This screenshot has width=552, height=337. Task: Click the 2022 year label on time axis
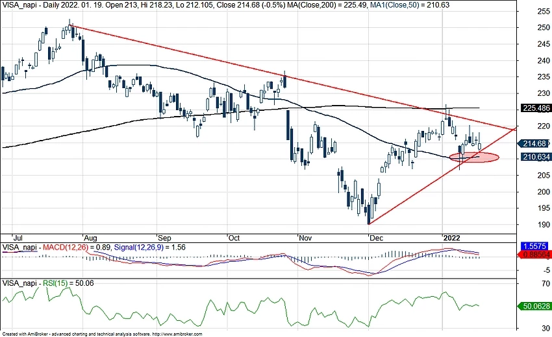point(453,238)
